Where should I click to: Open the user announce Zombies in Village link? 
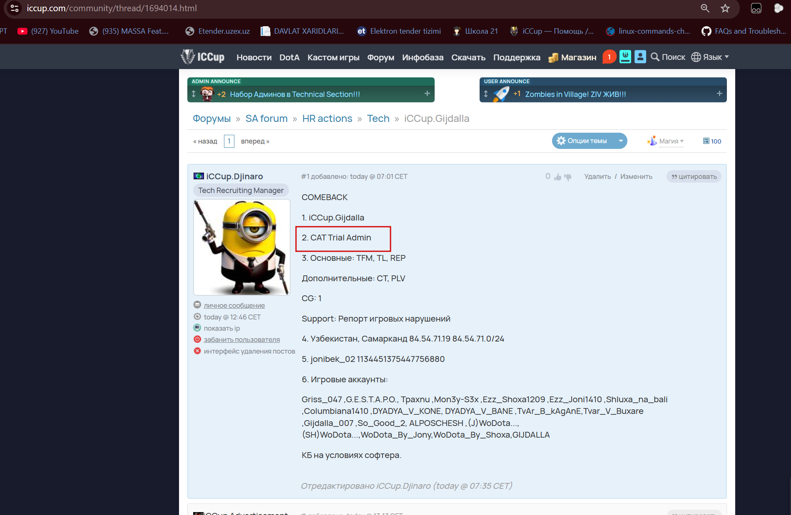point(575,94)
